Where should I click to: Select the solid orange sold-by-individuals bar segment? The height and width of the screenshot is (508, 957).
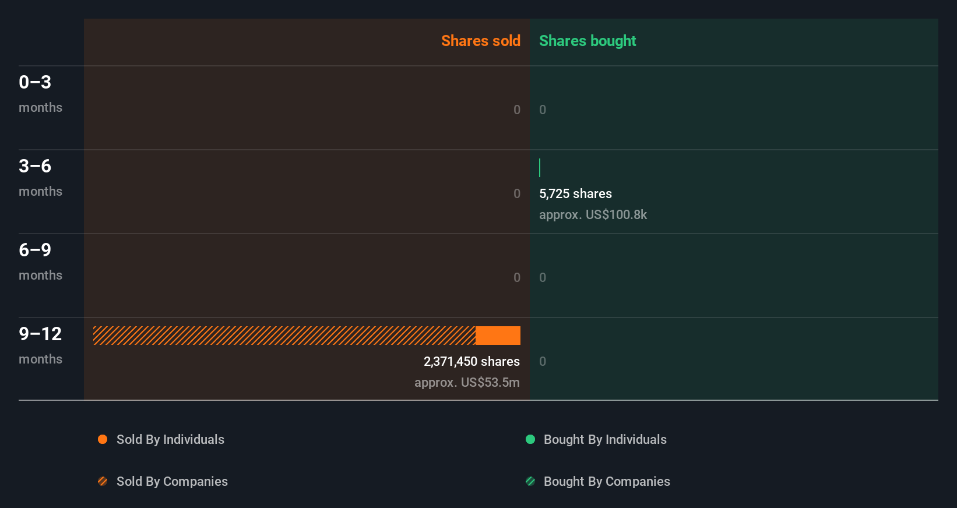click(498, 336)
